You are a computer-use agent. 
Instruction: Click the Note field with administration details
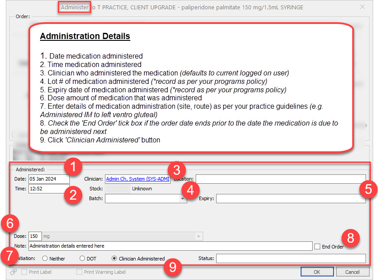(x=170, y=246)
